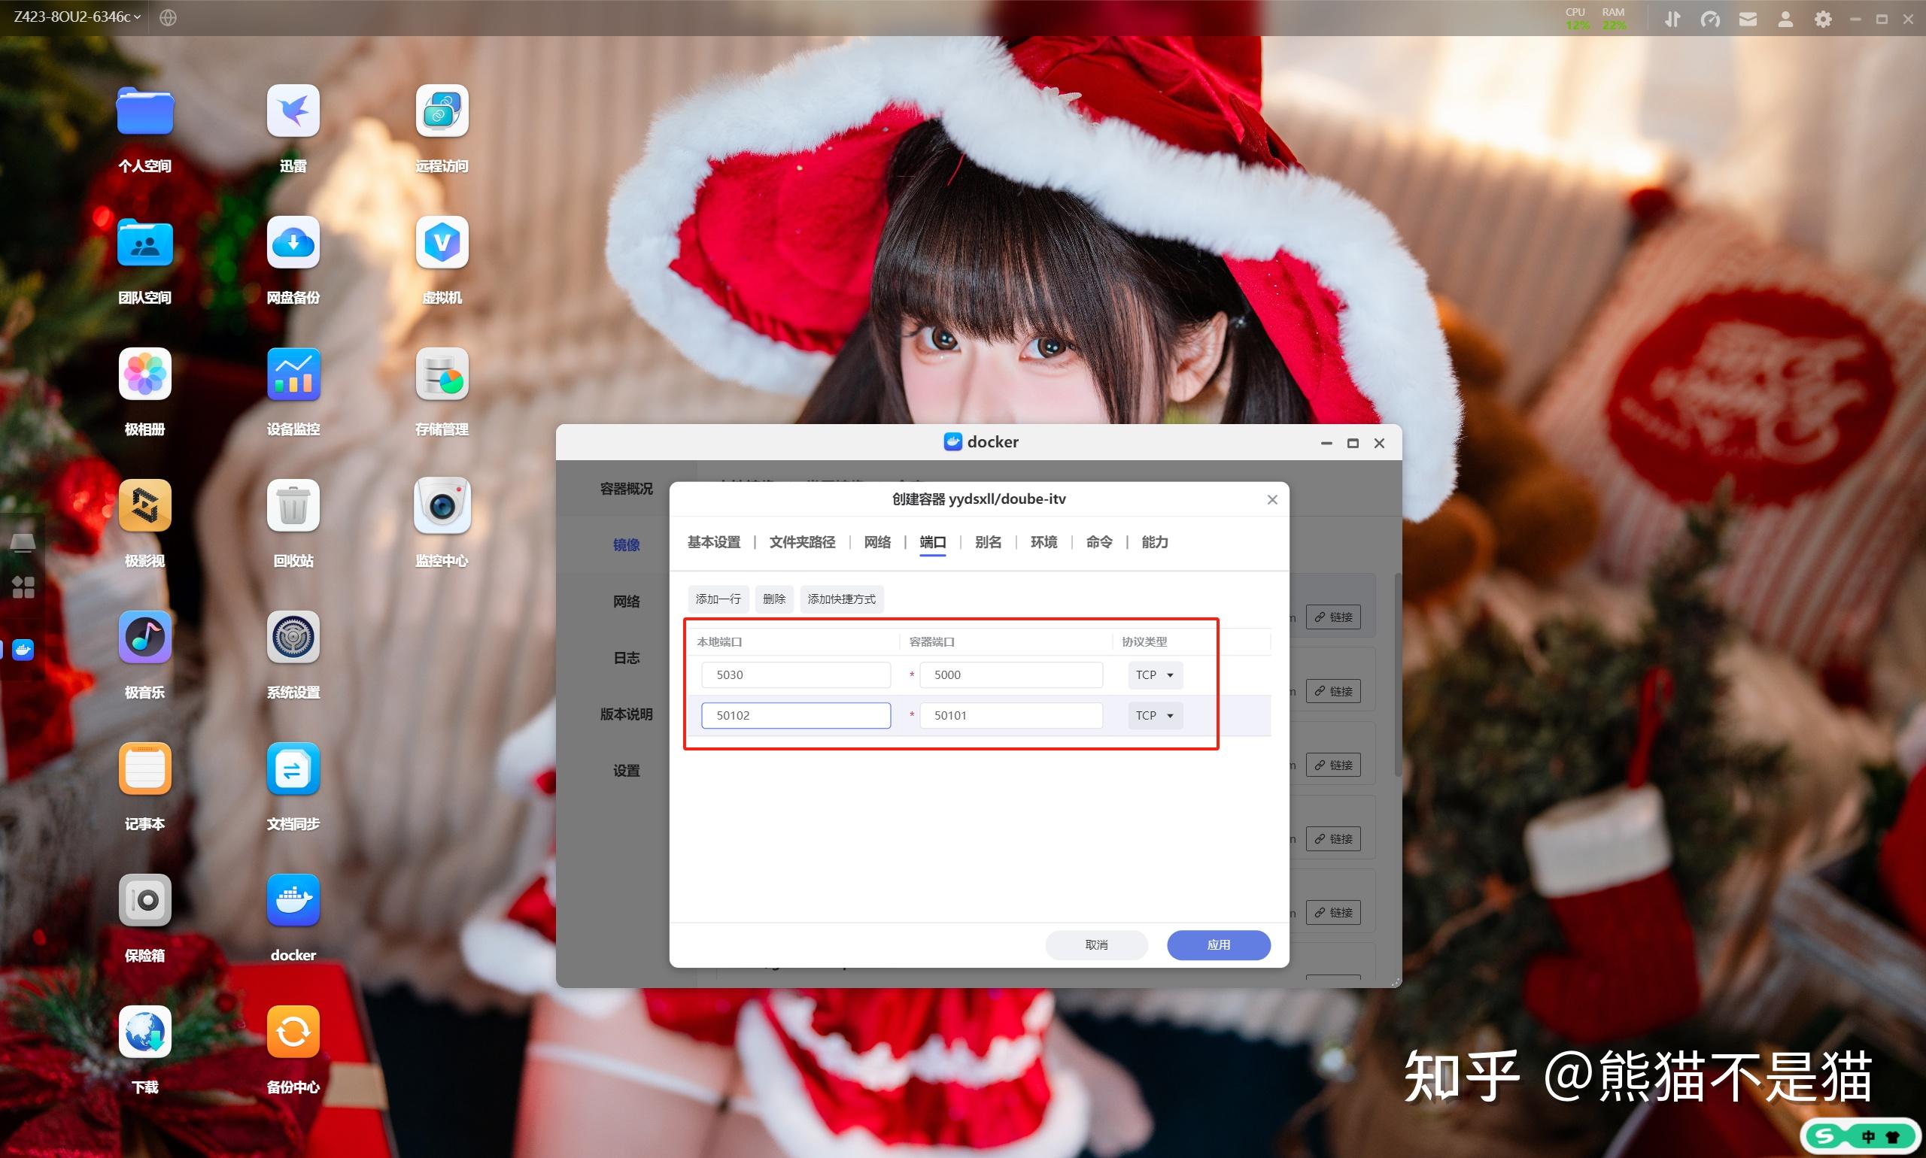Open 存储管理 storage management
Image resolution: width=1926 pixels, height=1158 pixels.
coord(441,374)
